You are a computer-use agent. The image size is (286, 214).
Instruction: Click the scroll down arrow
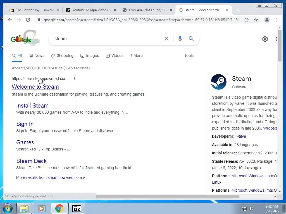[x=280, y=191]
